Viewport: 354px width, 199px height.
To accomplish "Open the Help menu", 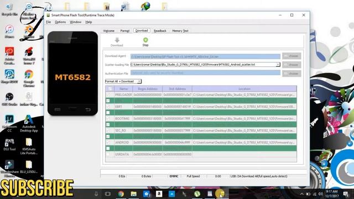I will pos(88,22).
